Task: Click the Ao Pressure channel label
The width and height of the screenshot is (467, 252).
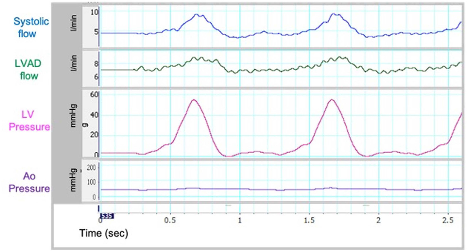Action: coord(29,182)
